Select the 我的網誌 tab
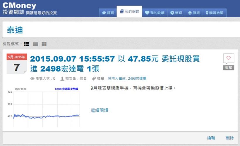This screenshot has width=240, height=146. tap(129, 11)
